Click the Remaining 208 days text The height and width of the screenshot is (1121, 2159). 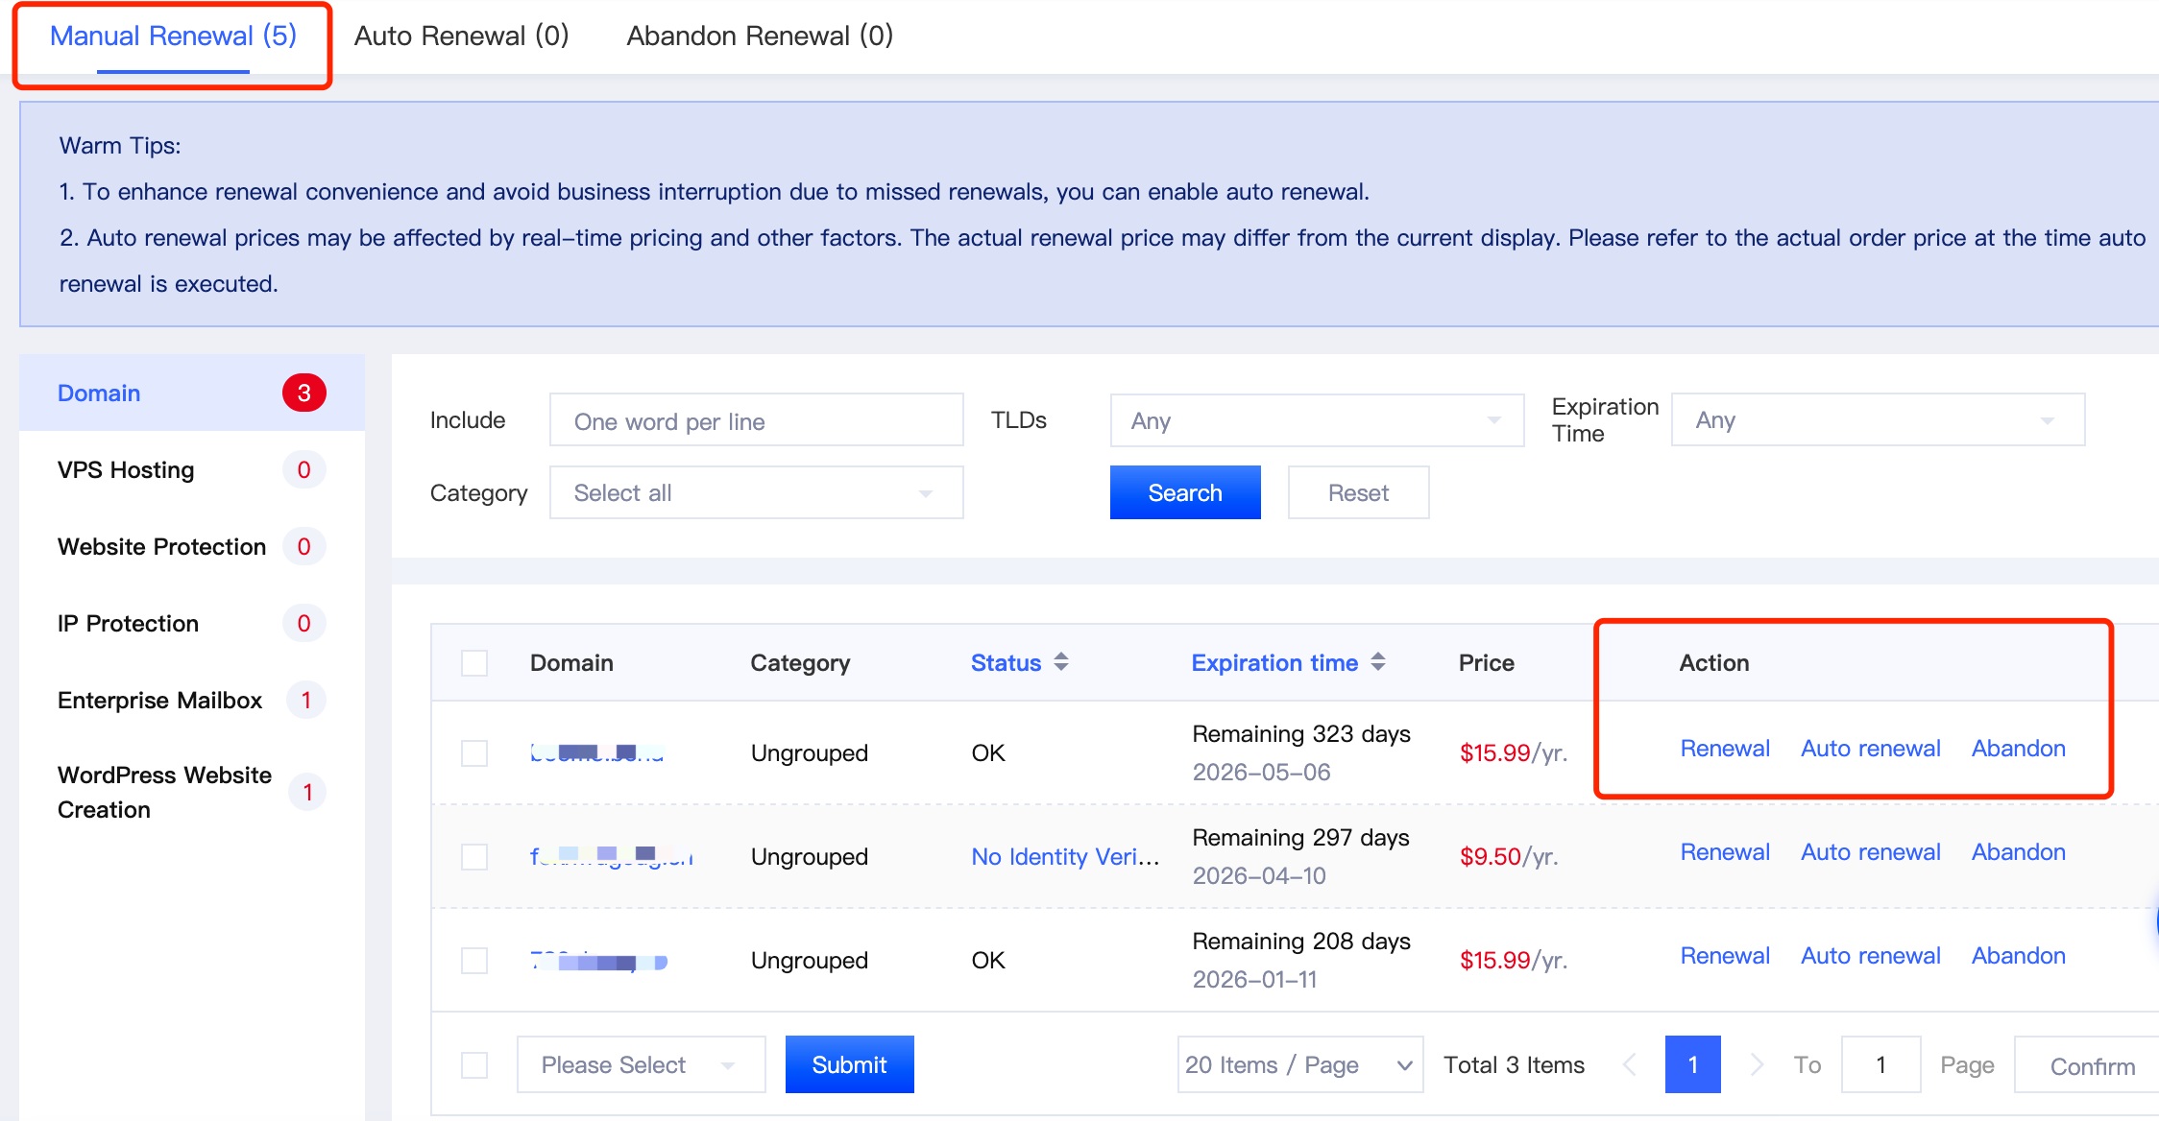click(x=1300, y=941)
